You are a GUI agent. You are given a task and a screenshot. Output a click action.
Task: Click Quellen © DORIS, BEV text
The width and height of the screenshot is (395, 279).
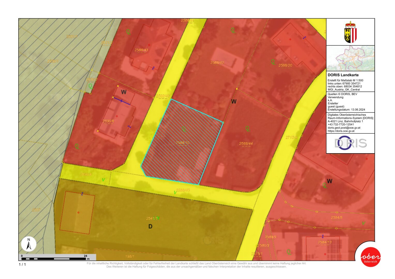[342, 94]
